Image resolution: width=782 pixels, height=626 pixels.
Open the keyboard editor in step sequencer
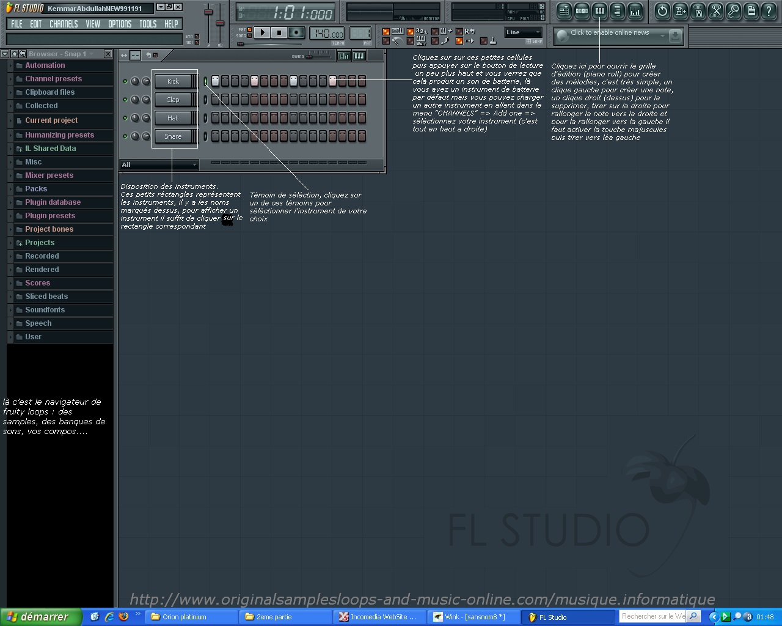pyautogui.click(x=359, y=56)
